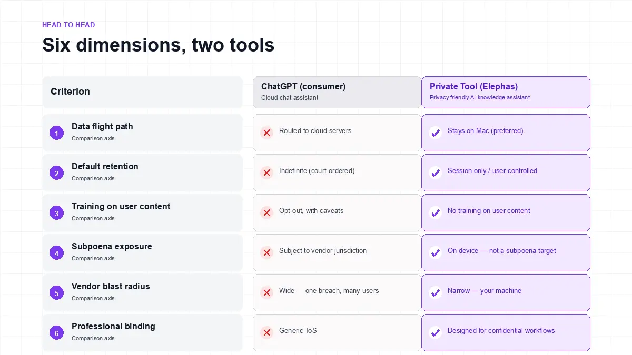Click number 1 badge for Data flight path
Image resolution: width=632 pixels, height=355 pixels.
click(57, 133)
